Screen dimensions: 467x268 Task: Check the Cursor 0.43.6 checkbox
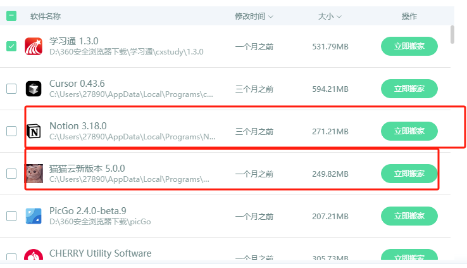11,89
